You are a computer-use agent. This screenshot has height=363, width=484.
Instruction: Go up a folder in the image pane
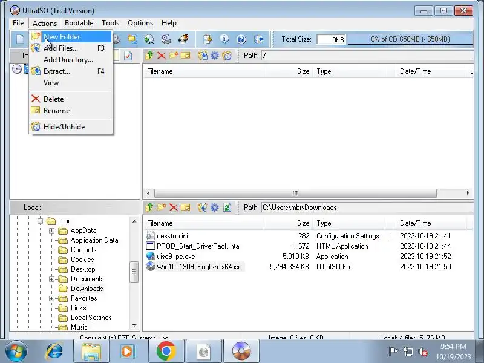[x=149, y=56]
